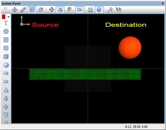Click the cursor coordinates -6.11, 38.59, 0.00
Image resolution: width=166 pixels, height=130 pixels.
click(x=136, y=126)
